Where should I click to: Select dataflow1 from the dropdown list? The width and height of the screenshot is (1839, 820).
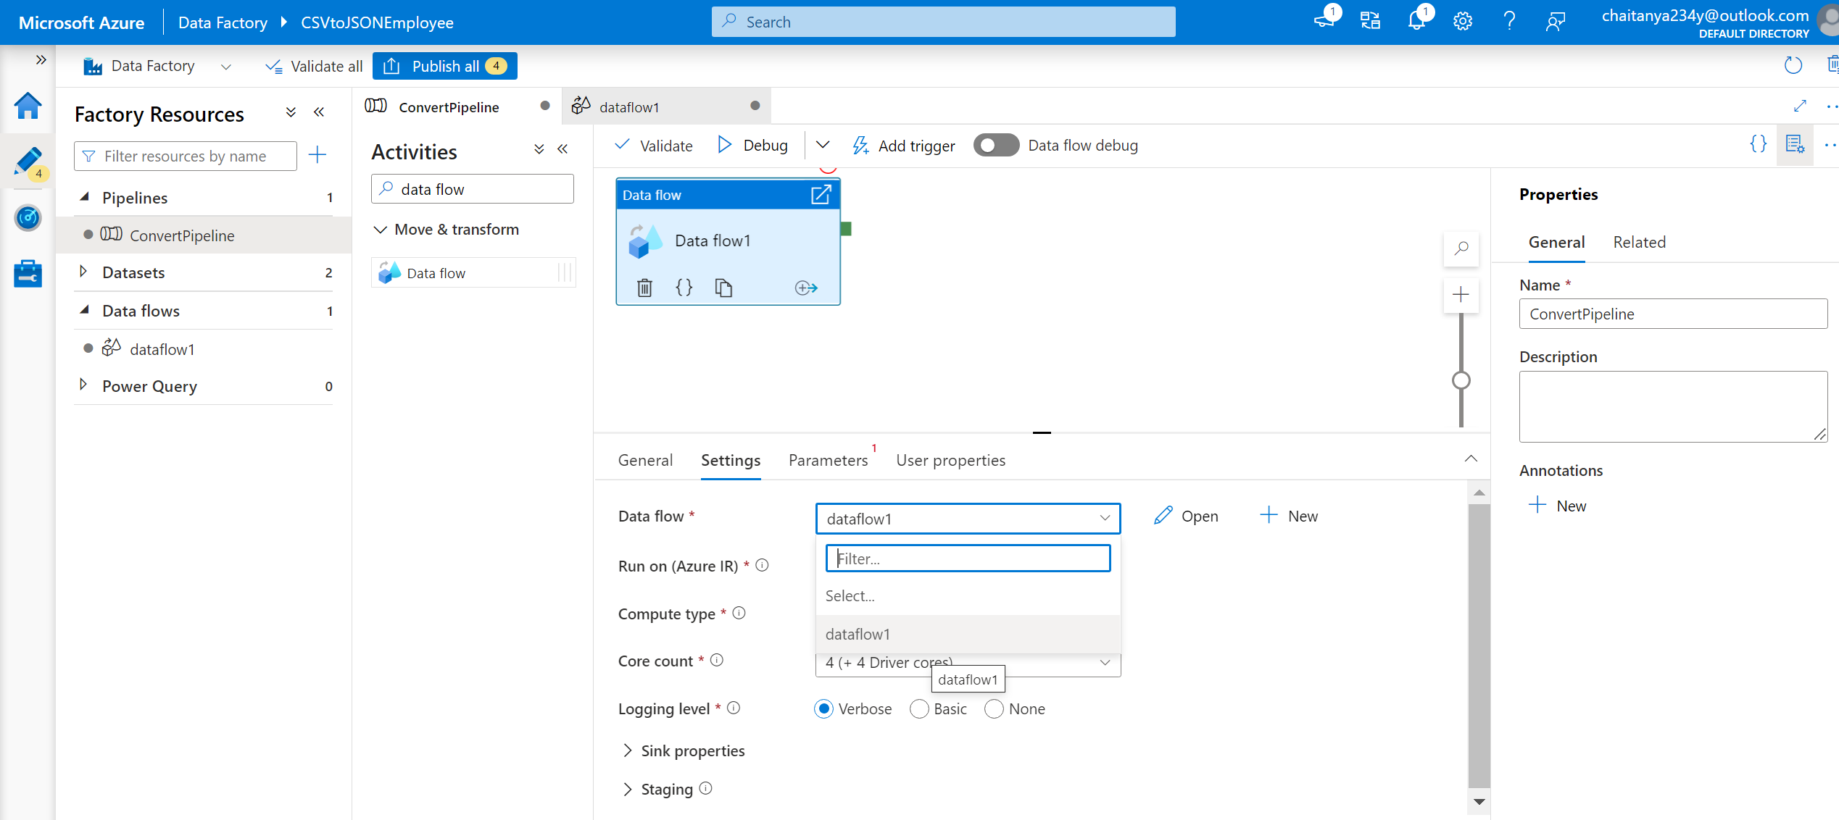(858, 634)
